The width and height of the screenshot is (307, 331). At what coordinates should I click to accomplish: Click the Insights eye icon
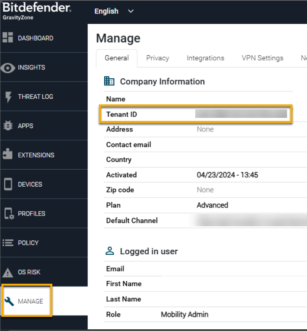(8, 68)
